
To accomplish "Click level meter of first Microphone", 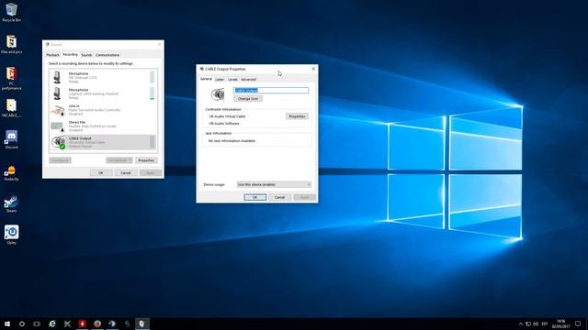I will (x=153, y=77).
